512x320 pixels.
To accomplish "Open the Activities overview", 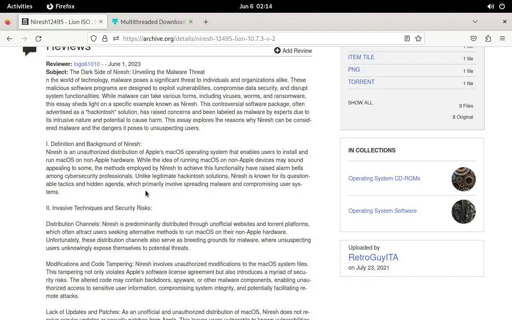I will coord(20,6).
